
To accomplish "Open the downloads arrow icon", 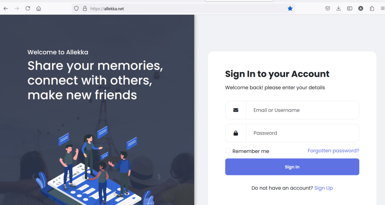I will pos(338,8).
